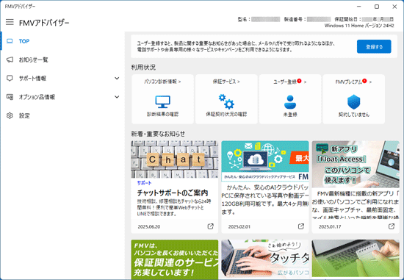Click 診断結果の確認 text
404x280 pixels.
(x=162, y=114)
